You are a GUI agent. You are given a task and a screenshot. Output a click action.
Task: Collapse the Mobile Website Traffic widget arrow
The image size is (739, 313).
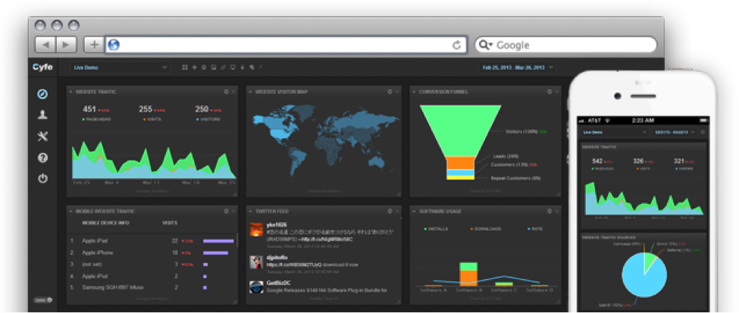pyautogui.click(x=70, y=211)
